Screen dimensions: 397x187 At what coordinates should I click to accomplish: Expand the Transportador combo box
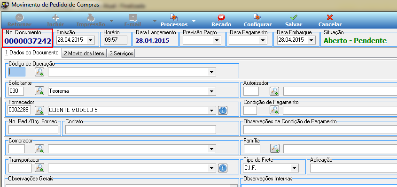tap(212, 168)
